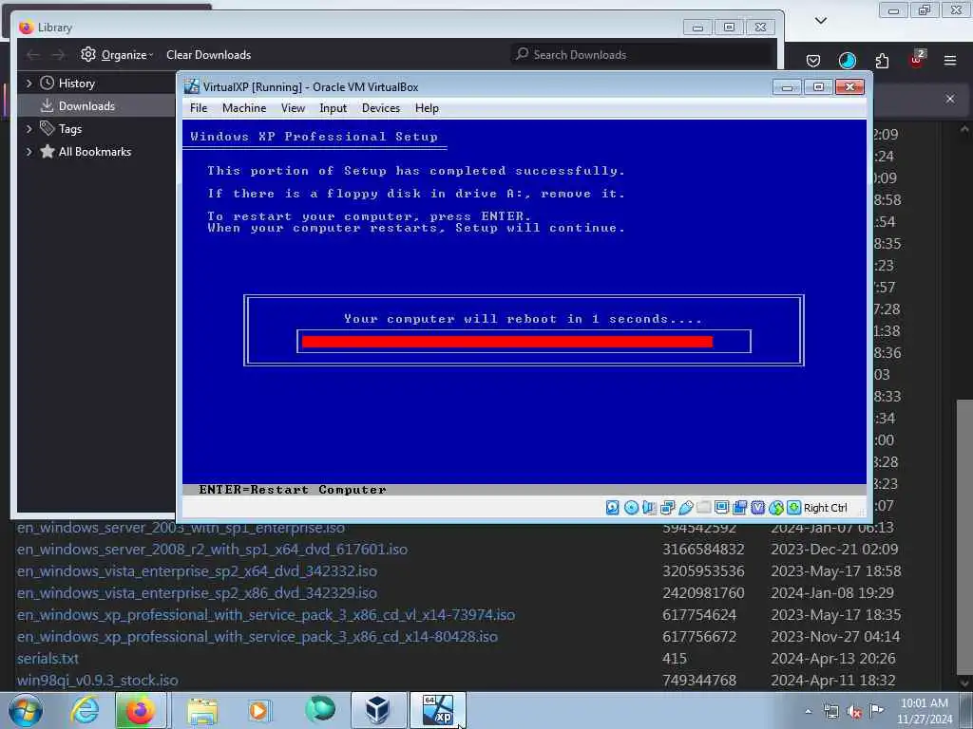Screen dimensions: 973x729
Task: Click the Action Center flag tray icon
Action: (x=876, y=711)
